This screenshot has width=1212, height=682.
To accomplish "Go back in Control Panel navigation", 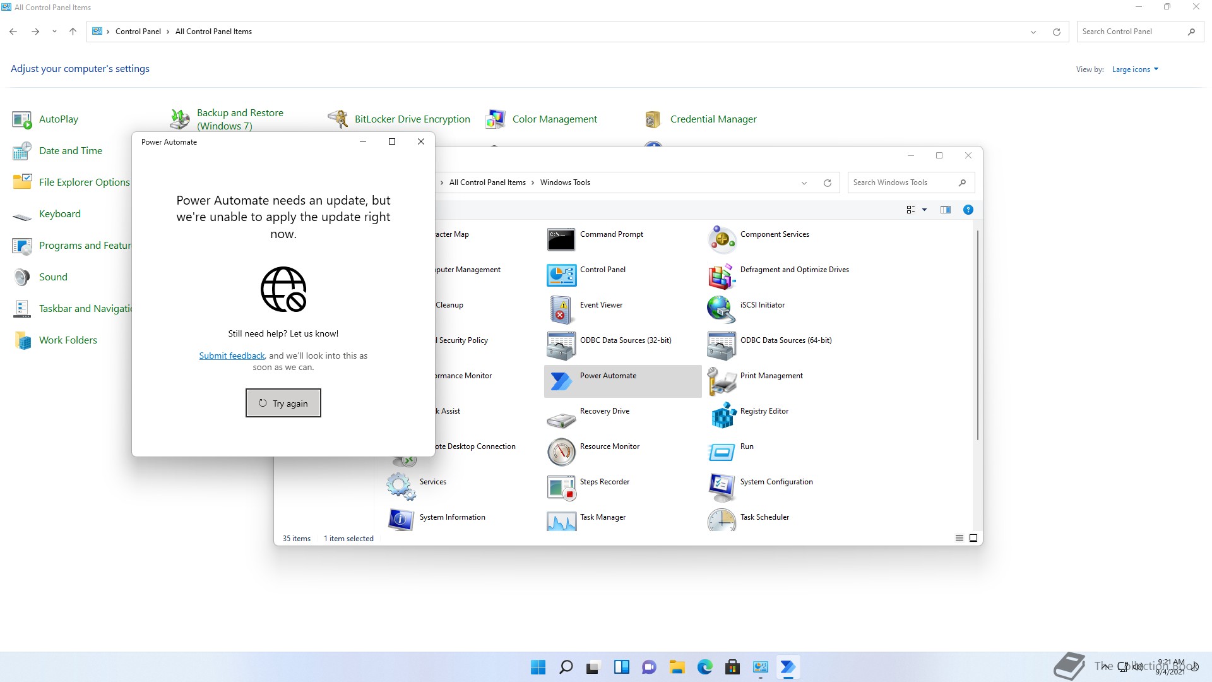I will click(13, 32).
